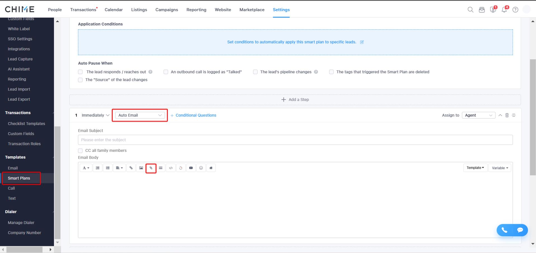Open the code view in the email editor
Screen dimensions: 536x253
click(171, 168)
